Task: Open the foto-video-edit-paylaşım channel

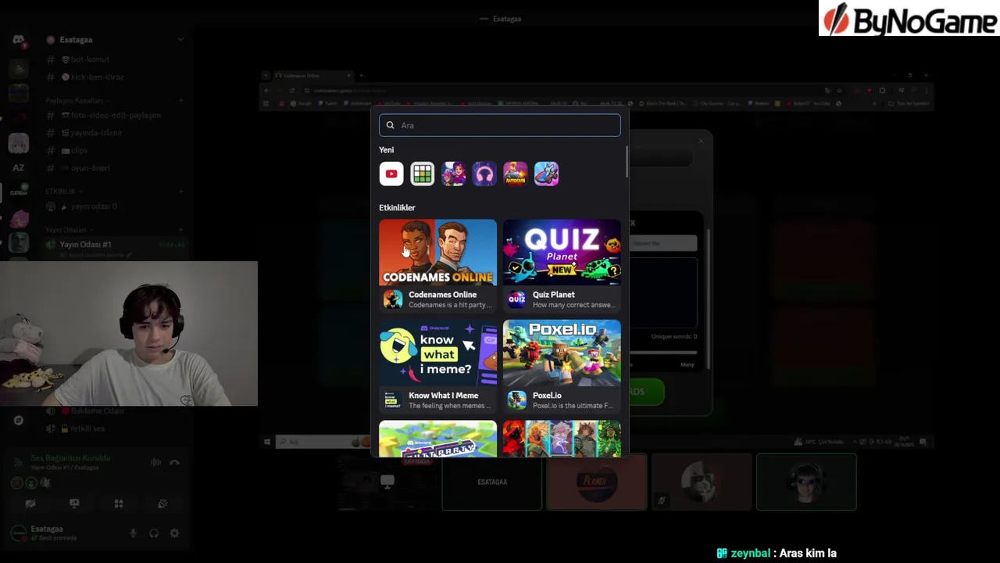Action: [x=116, y=115]
